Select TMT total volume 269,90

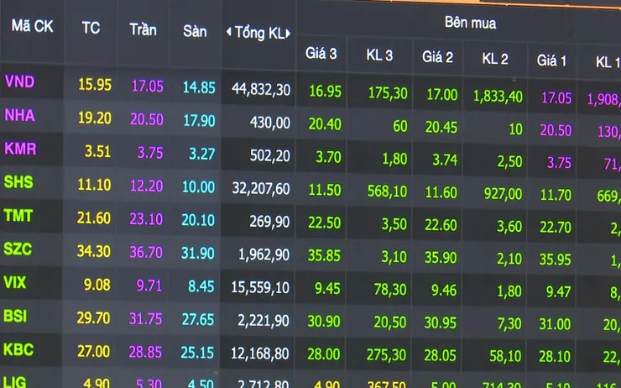269,222
